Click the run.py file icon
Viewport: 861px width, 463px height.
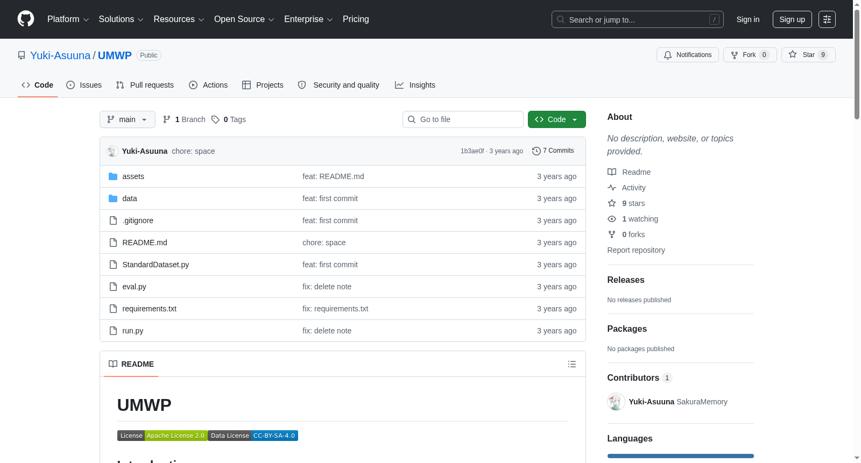click(113, 331)
